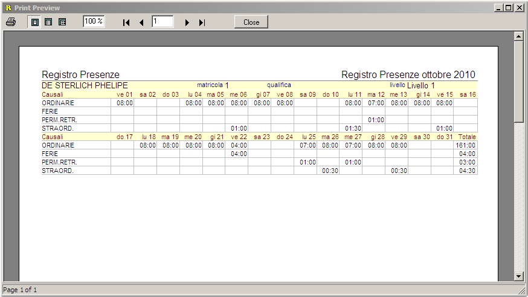Click STRAORD. '00:30' under ma 26

click(330, 171)
